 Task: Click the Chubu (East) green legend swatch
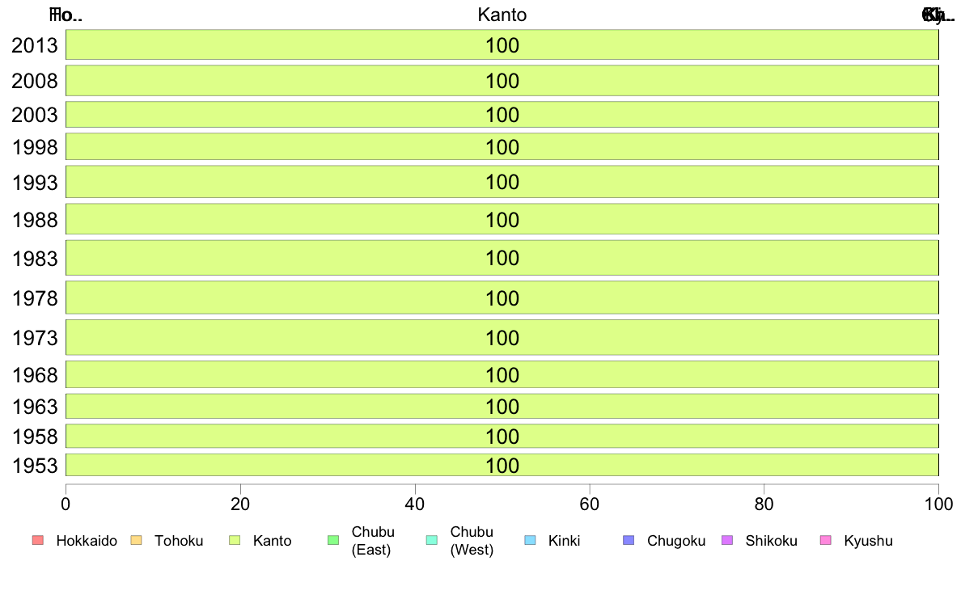pos(332,540)
